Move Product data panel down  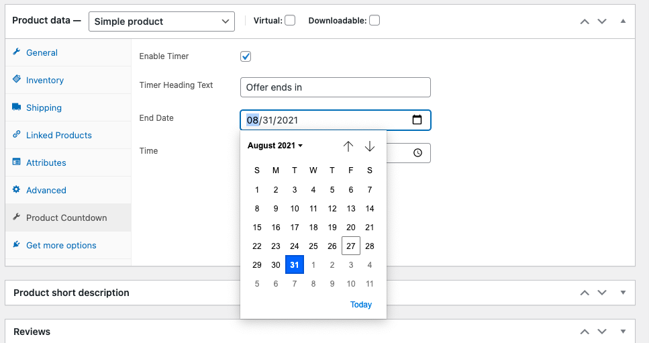coord(602,21)
